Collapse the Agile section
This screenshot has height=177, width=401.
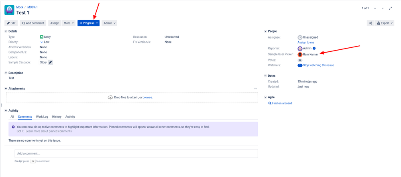265,97
